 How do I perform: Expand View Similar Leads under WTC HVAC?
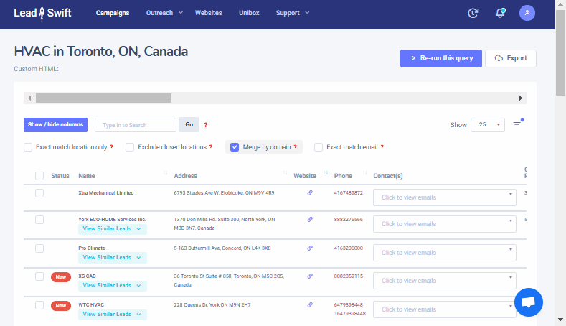click(x=112, y=314)
